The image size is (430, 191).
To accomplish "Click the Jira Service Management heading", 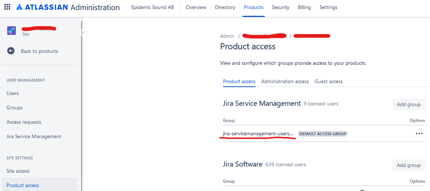I will point(262,103).
